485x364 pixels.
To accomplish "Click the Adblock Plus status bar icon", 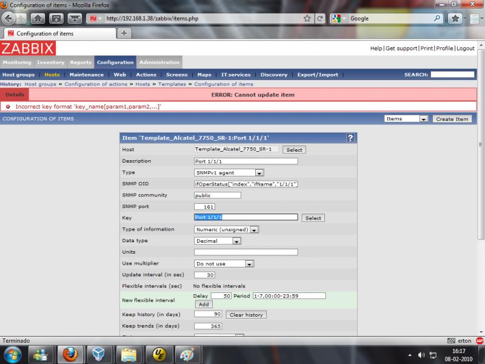I will coord(480,340).
